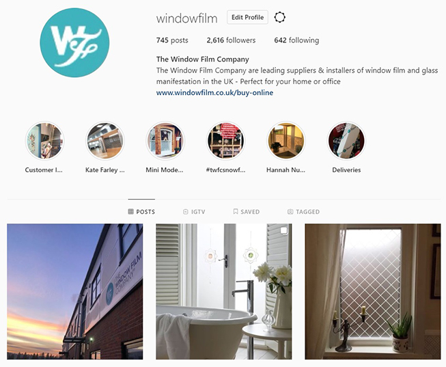Switch to the POSTS tab
The width and height of the screenshot is (446, 367).
coord(141,212)
